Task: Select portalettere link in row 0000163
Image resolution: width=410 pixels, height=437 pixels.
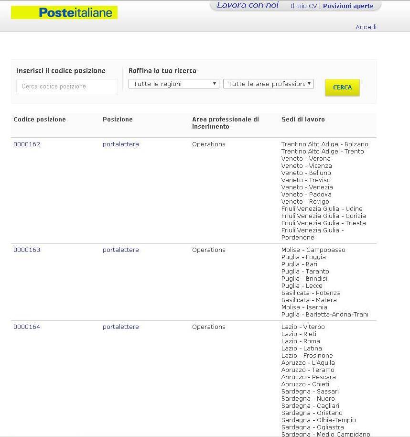Action: [120, 250]
